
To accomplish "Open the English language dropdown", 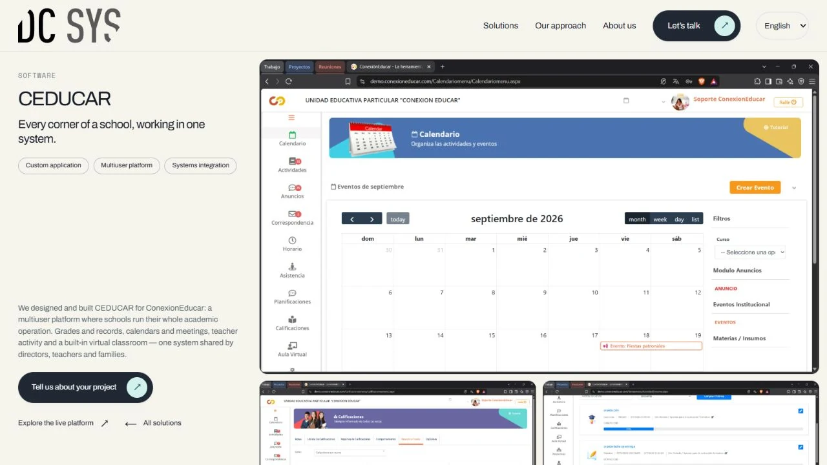I will 782,26.
